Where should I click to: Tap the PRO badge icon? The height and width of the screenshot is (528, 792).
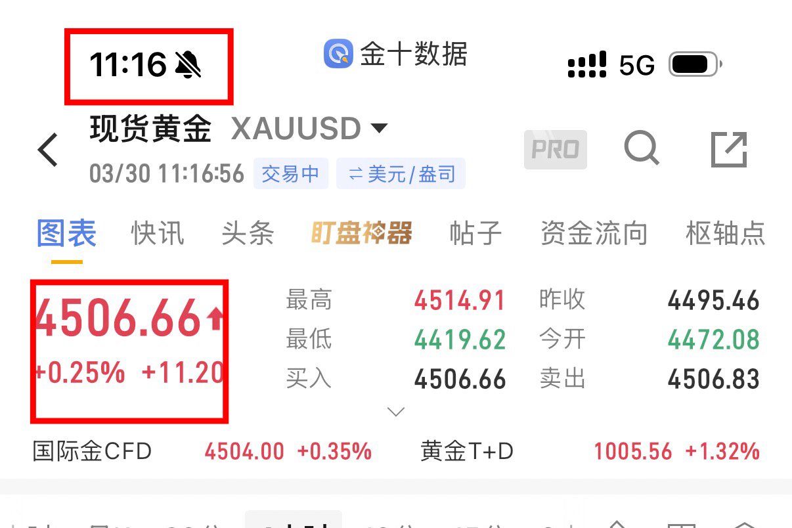click(556, 150)
